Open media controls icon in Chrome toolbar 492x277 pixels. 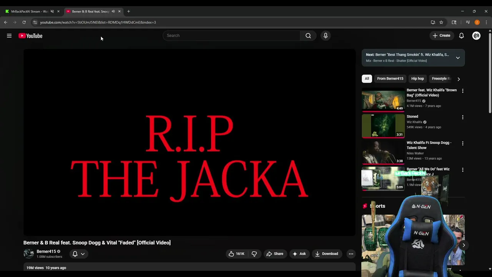[x=468, y=22]
